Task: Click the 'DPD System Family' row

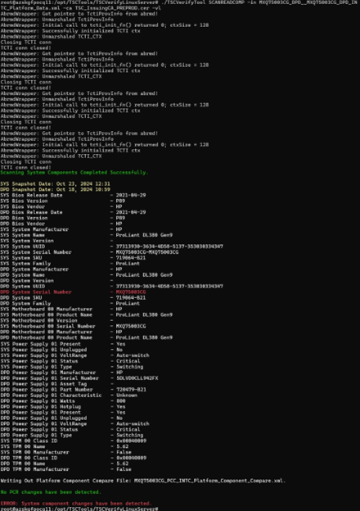Action: click(x=70, y=303)
